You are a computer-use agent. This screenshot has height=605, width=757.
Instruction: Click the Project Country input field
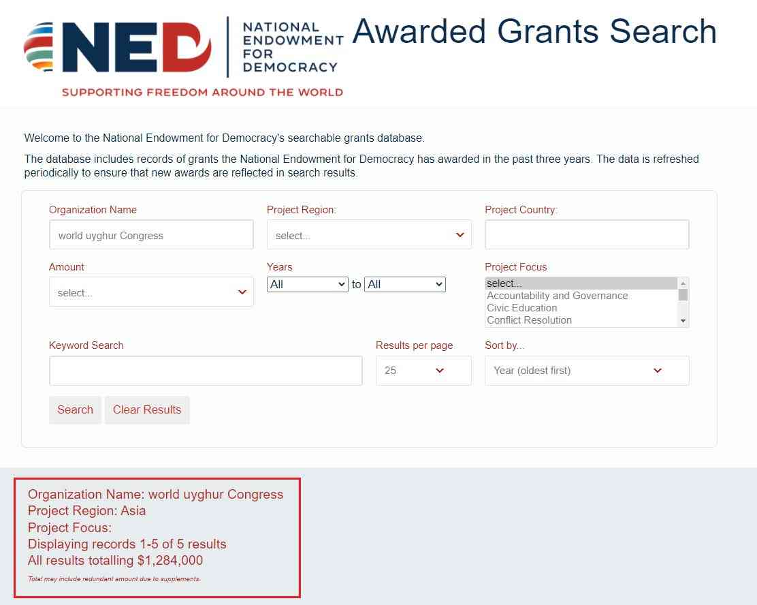click(x=587, y=235)
